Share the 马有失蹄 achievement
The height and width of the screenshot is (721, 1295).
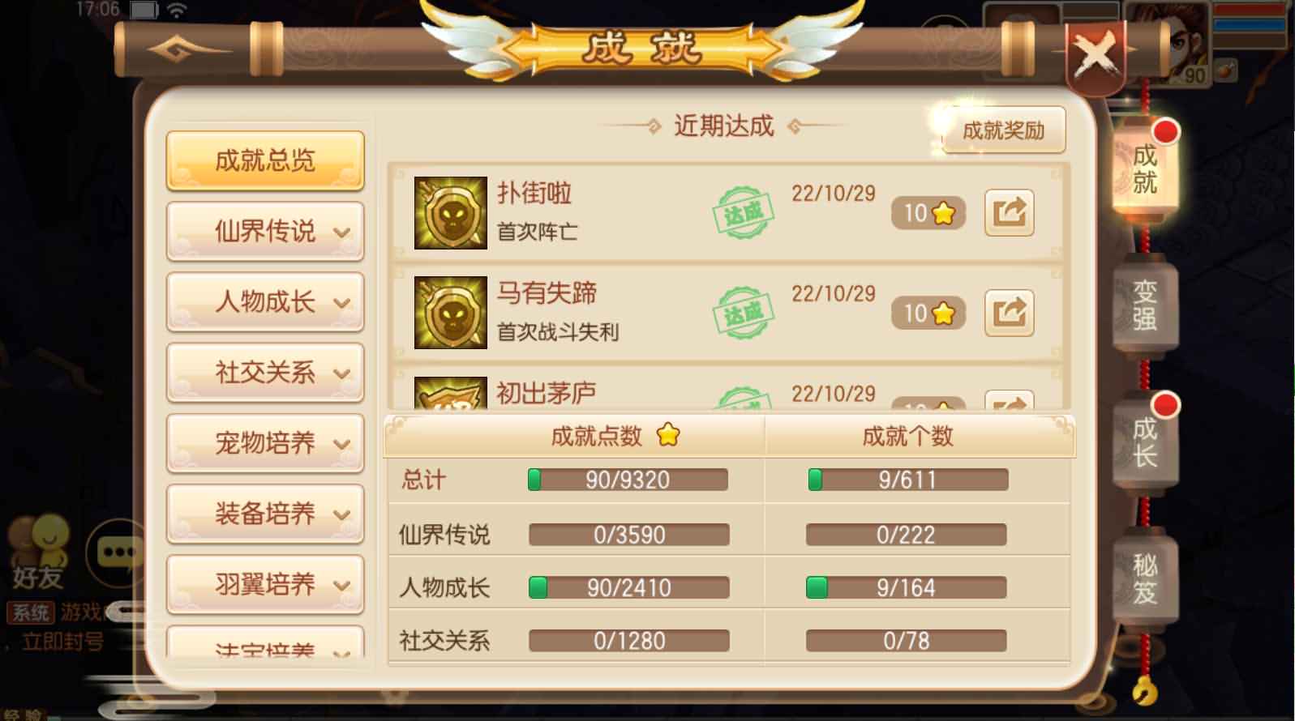pos(1009,313)
